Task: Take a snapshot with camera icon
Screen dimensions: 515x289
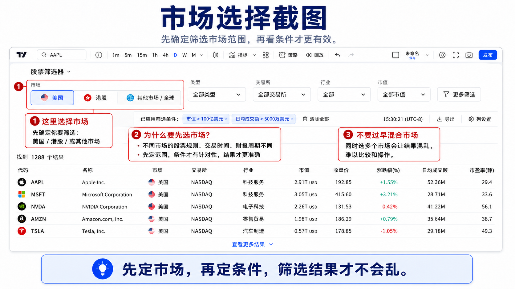Action: [x=469, y=55]
